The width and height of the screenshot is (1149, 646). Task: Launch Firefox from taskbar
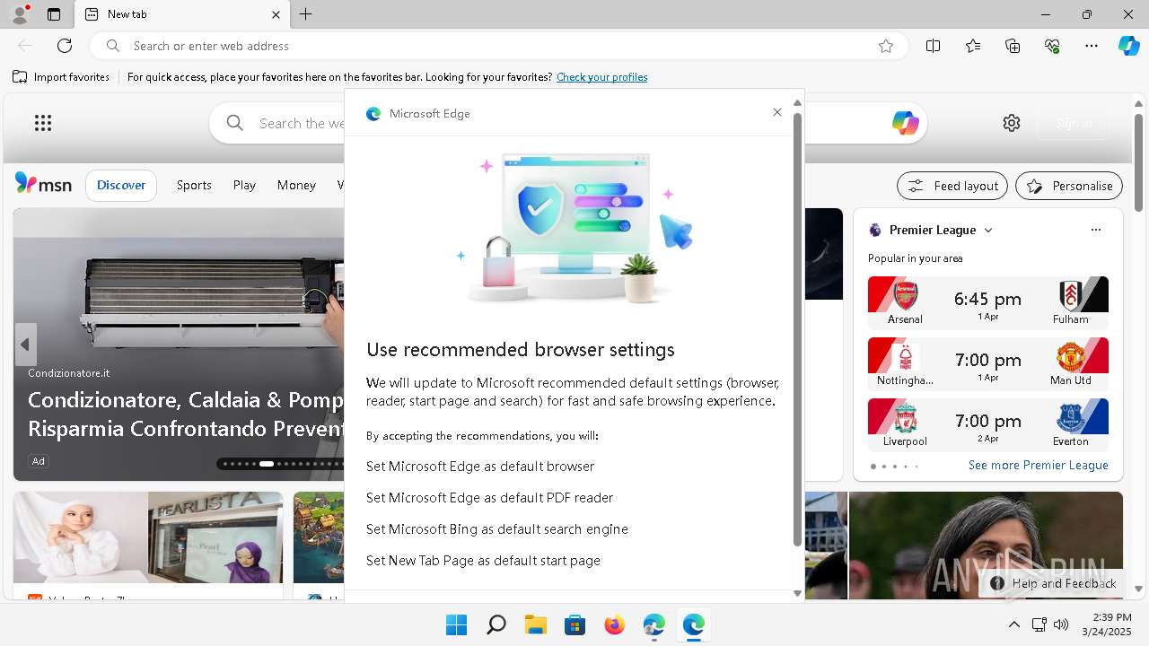click(614, 625)
